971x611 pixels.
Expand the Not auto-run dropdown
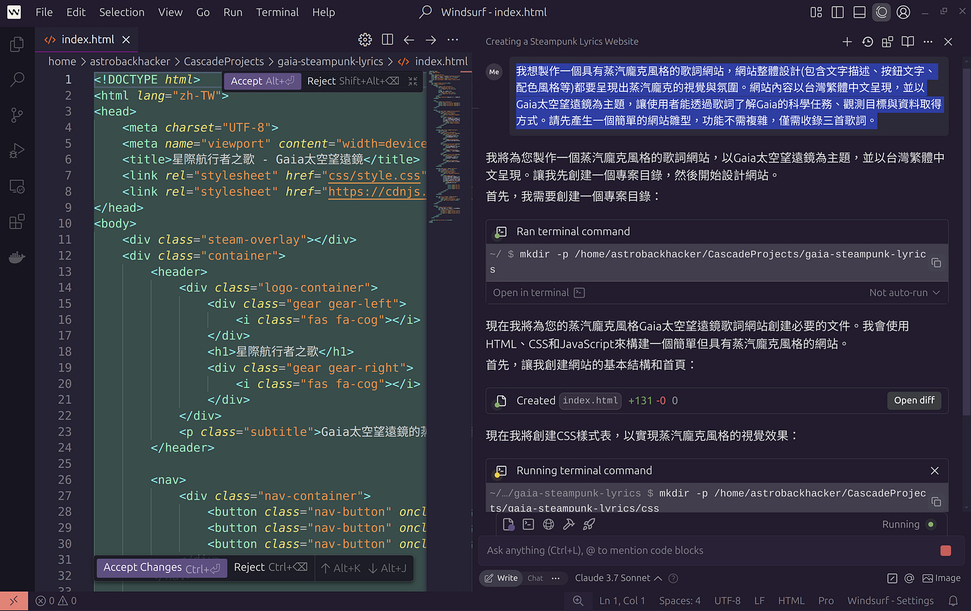904,293
